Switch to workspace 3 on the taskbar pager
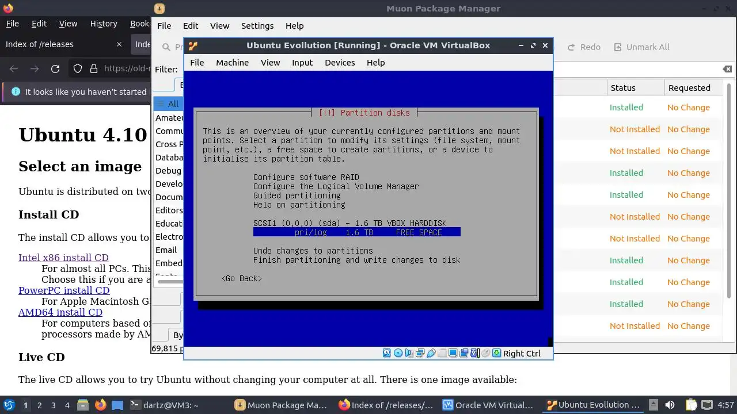This screenshot has height=414, width=737. (54, 405)
